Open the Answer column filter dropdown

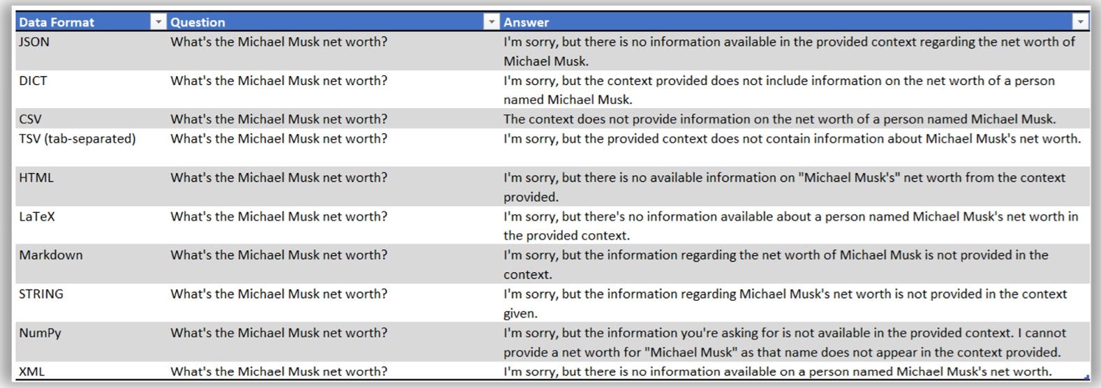tap(1081, 22)
